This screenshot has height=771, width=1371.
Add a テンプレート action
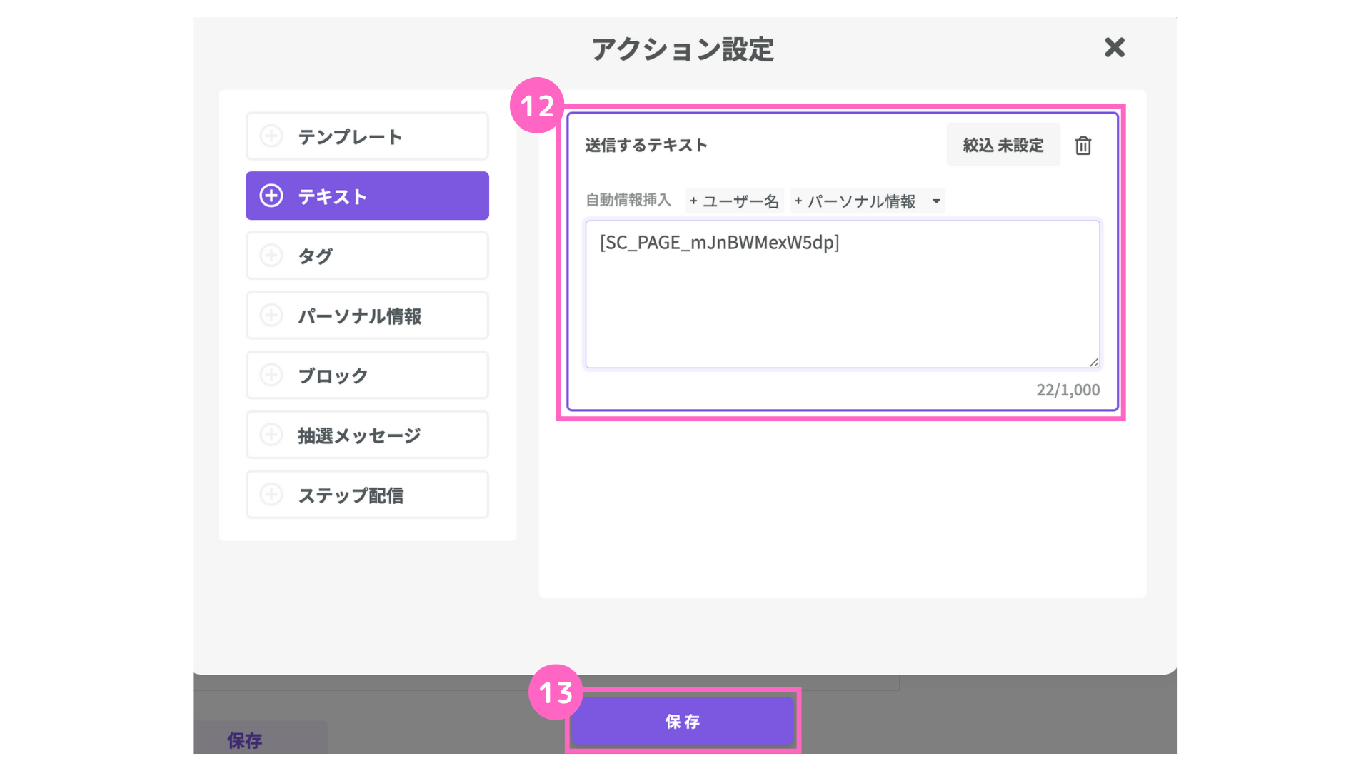point(367,136)
